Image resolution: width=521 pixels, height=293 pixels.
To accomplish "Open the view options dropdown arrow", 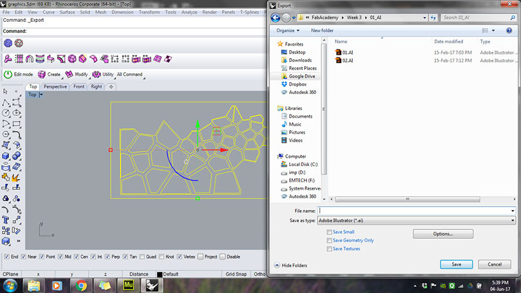I will [493, 30].
